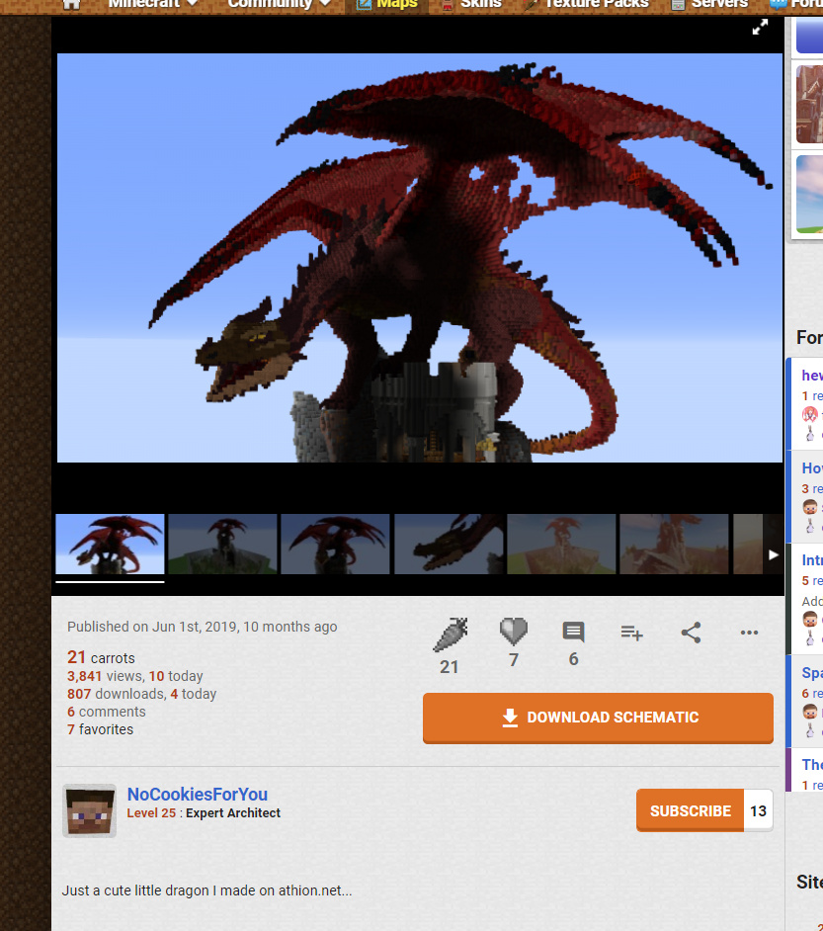Image resolution: width=823 pixels, height=931 pixels.
Task: Open the three-dot more options menu
Action: (750, 633)
